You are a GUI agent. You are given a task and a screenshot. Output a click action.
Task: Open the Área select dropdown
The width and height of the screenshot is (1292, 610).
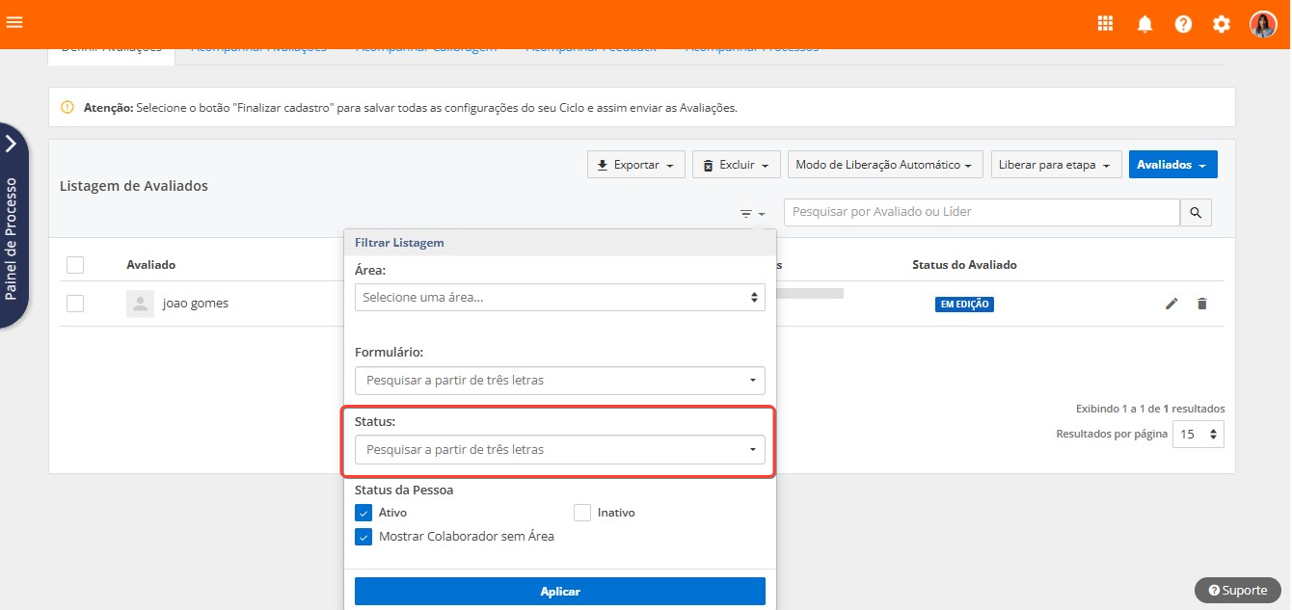(x=559, y=298)
